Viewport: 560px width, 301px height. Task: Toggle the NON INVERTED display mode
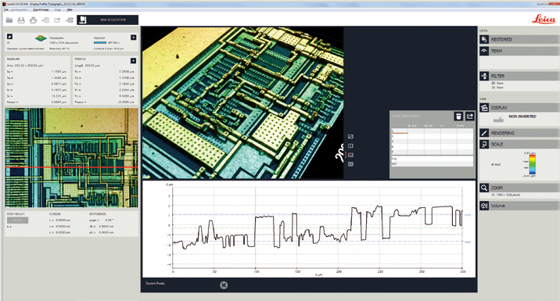522,116
